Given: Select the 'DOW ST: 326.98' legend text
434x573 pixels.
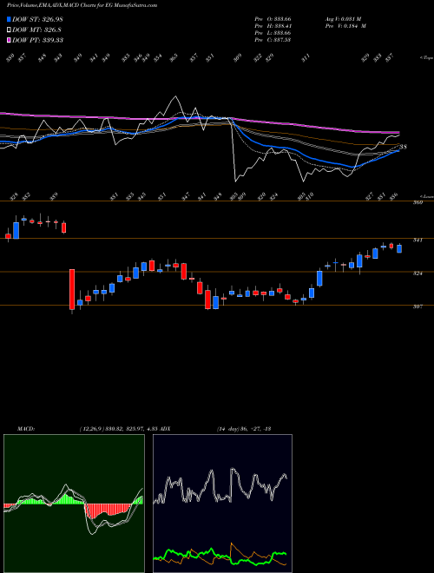Looking at the screenshot, I should 38,19.
